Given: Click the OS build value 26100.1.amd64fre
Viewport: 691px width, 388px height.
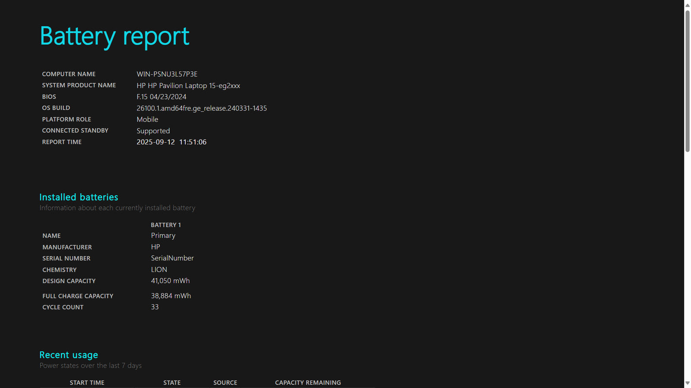Looking at the screenshot, I should (x=202, y=108).
